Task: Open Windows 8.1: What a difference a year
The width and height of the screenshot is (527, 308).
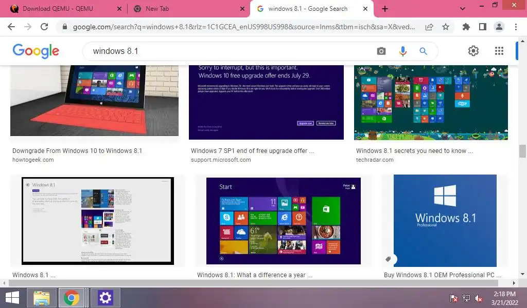Action: (x=255, y=275)
